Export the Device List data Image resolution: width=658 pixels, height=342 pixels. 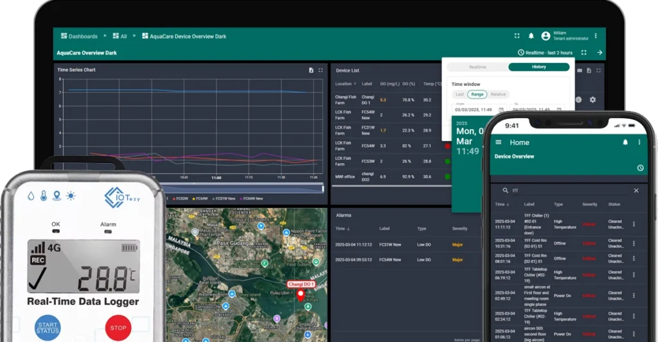click(589, 71)
